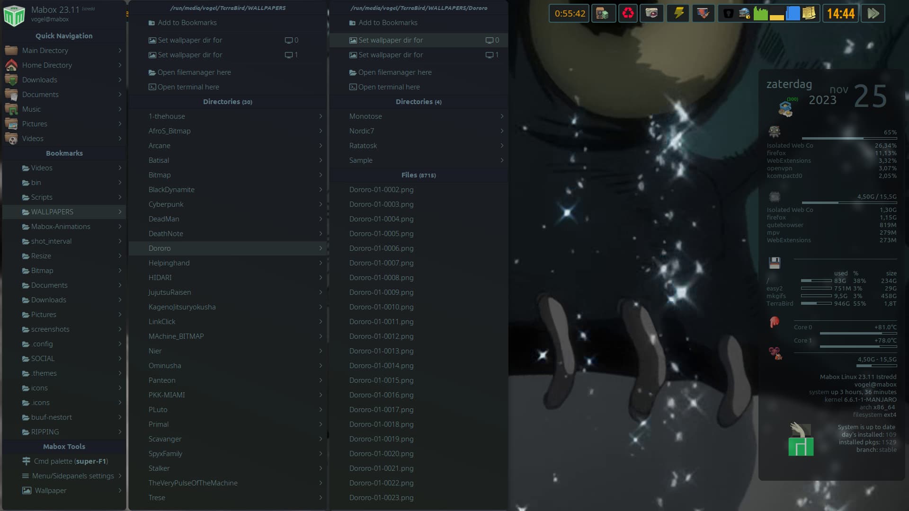Click the network lock tray icon
The image size is (909, 511).
coord(745,13)
